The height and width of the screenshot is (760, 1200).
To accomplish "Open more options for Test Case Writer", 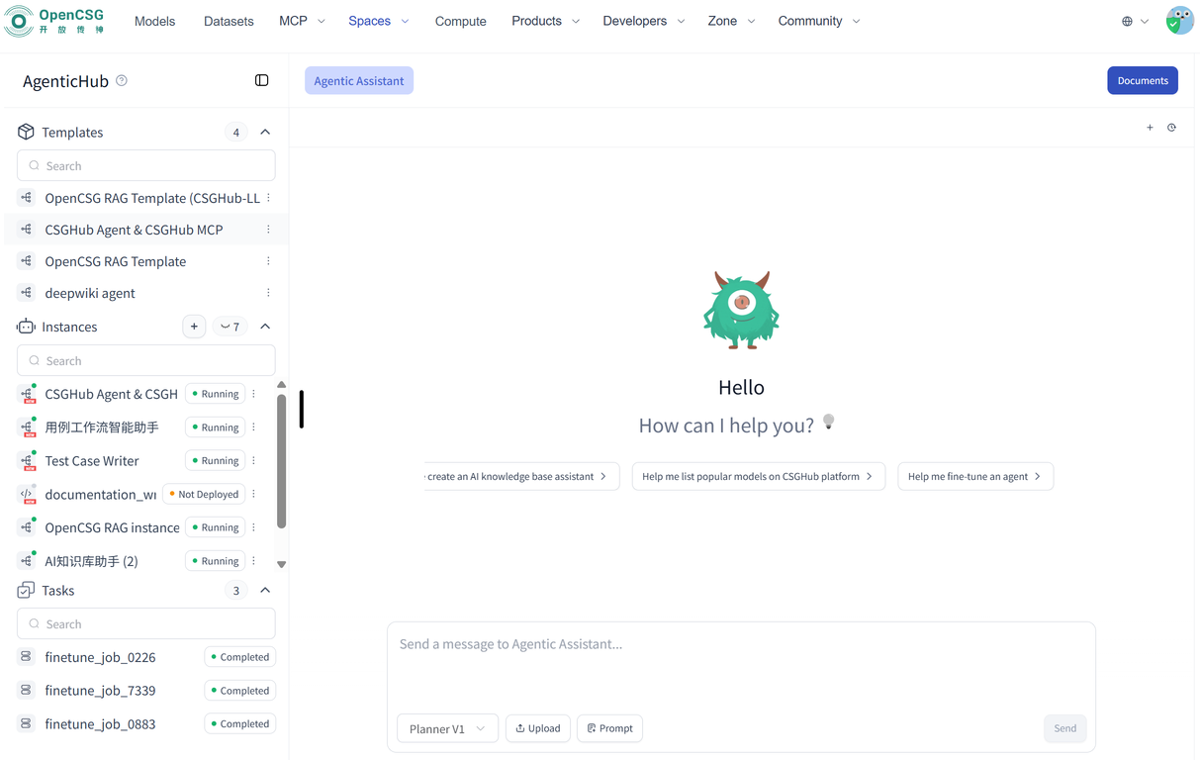I will 254,460.
